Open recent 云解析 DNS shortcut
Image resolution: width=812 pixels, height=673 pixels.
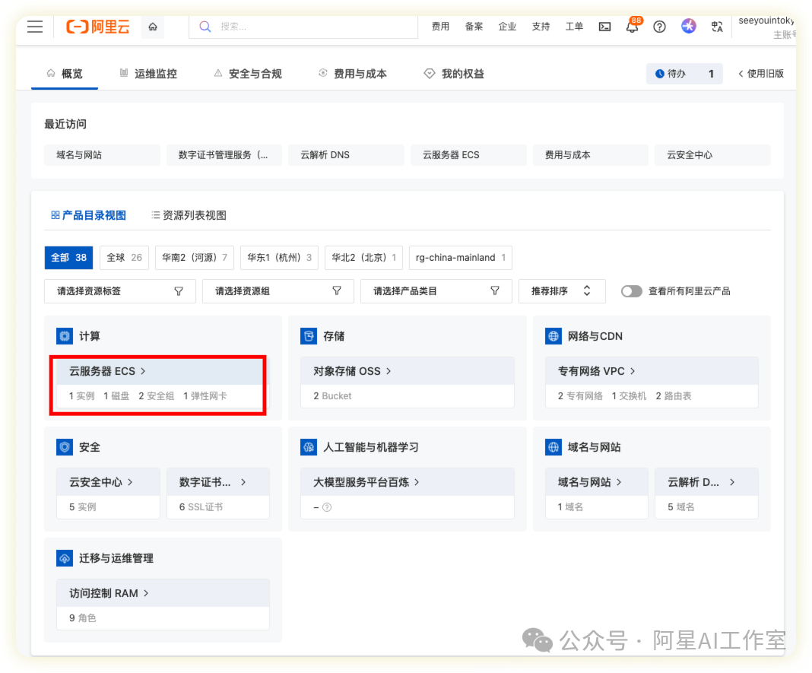coord(347,155)
